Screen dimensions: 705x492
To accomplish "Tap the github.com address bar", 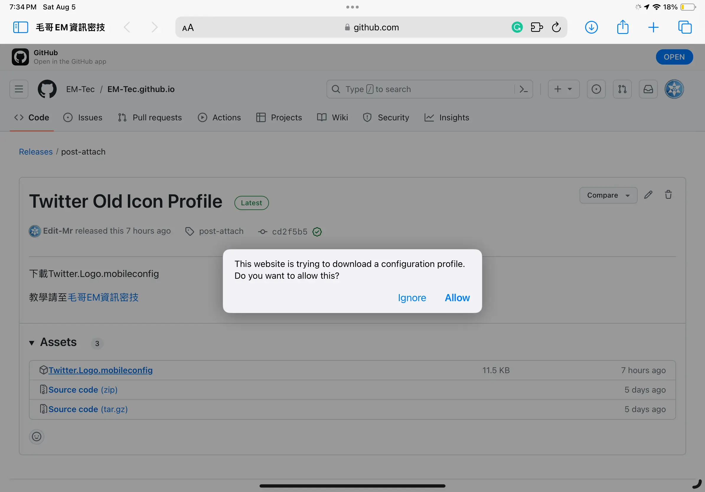I will [x=371, y=27].
